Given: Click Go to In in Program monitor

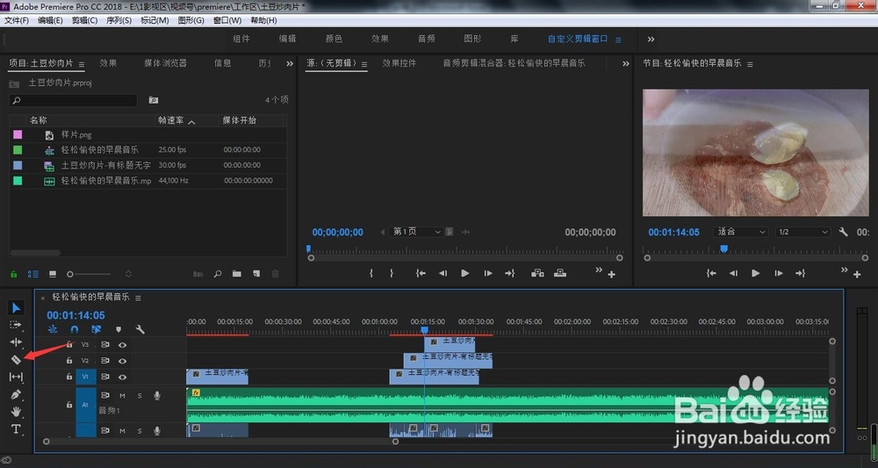Looking at the screenshot, I should (711, 273).
